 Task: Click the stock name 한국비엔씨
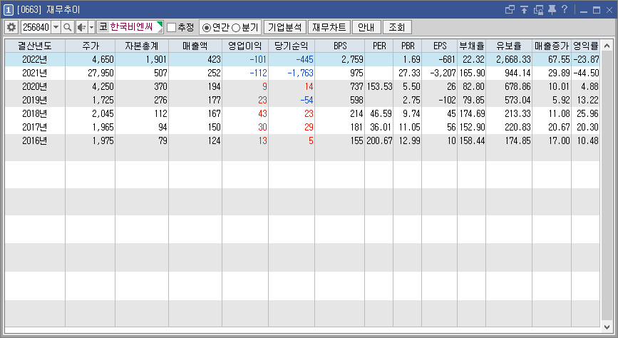pyautogui.click(x=131, y=27)
